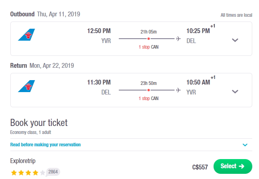
Task: Select the Exploretrip C$557 fare
Action: [233, 166]
